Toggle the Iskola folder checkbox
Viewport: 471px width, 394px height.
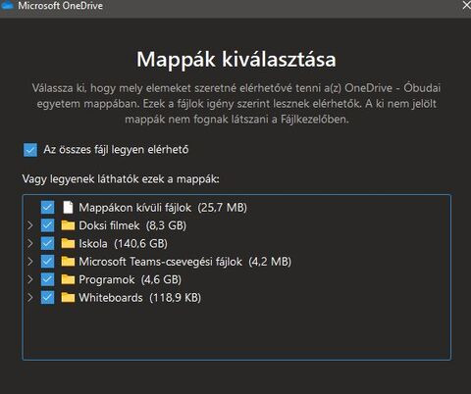tap(48, 243)
